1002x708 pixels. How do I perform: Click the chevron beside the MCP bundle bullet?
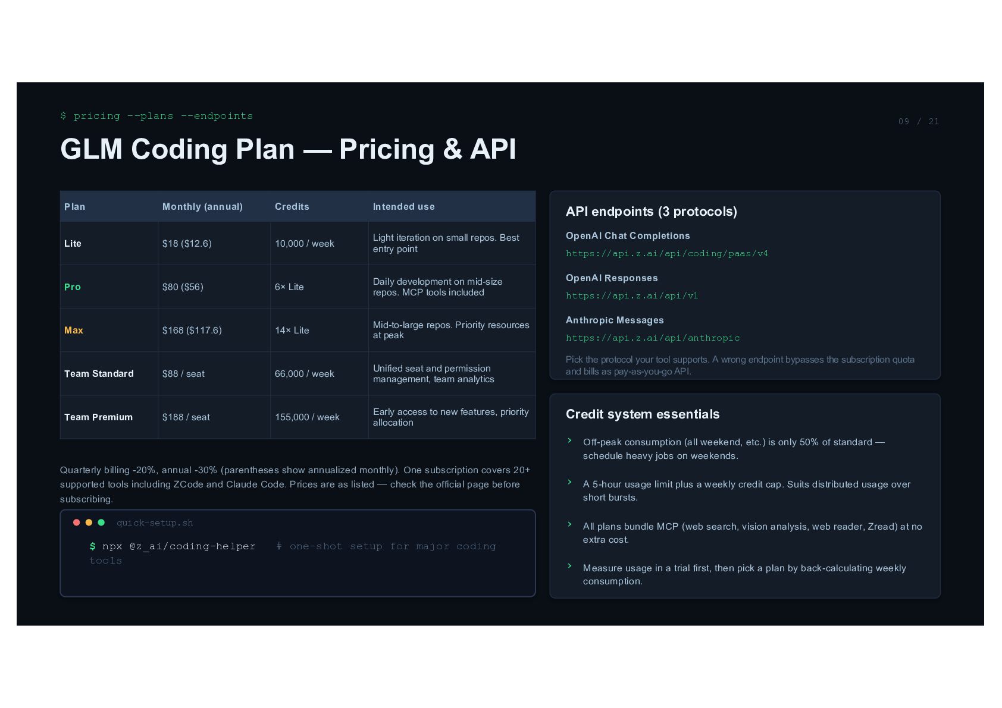point(569,524)
